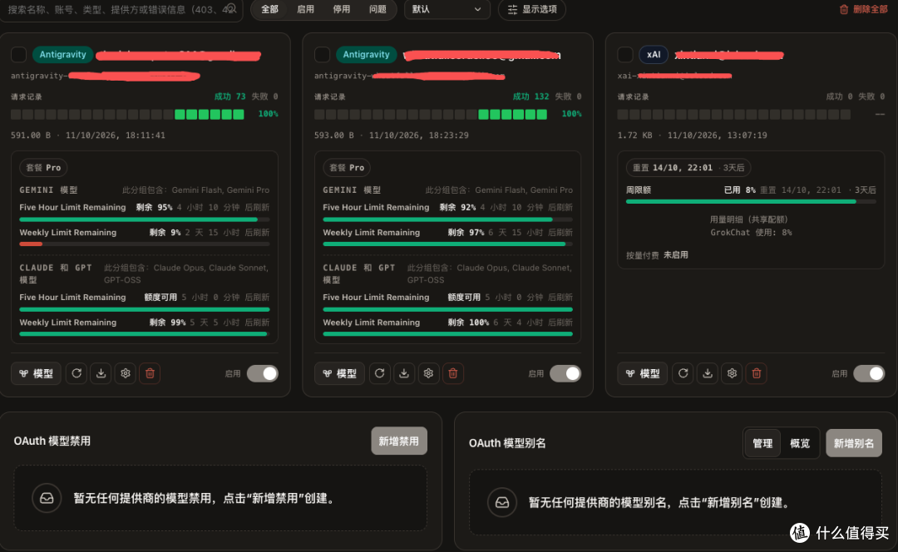898x552 pixels.
Task: Click request record blocks on Antigravity card (成功 73)
Action: pyautogui.click(x=128, y=114)
